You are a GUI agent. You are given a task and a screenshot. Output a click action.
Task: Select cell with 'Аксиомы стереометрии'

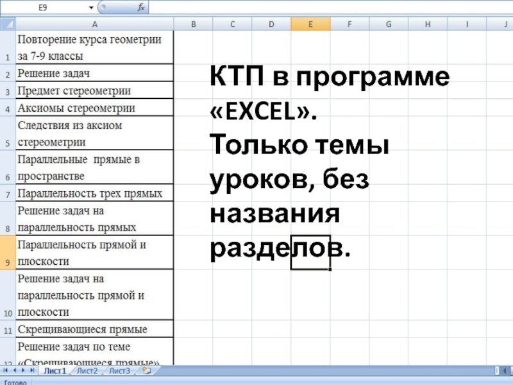95,107
